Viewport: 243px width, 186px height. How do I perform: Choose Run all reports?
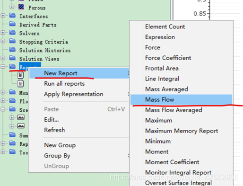pyautogui.click(x=79, y=84)
